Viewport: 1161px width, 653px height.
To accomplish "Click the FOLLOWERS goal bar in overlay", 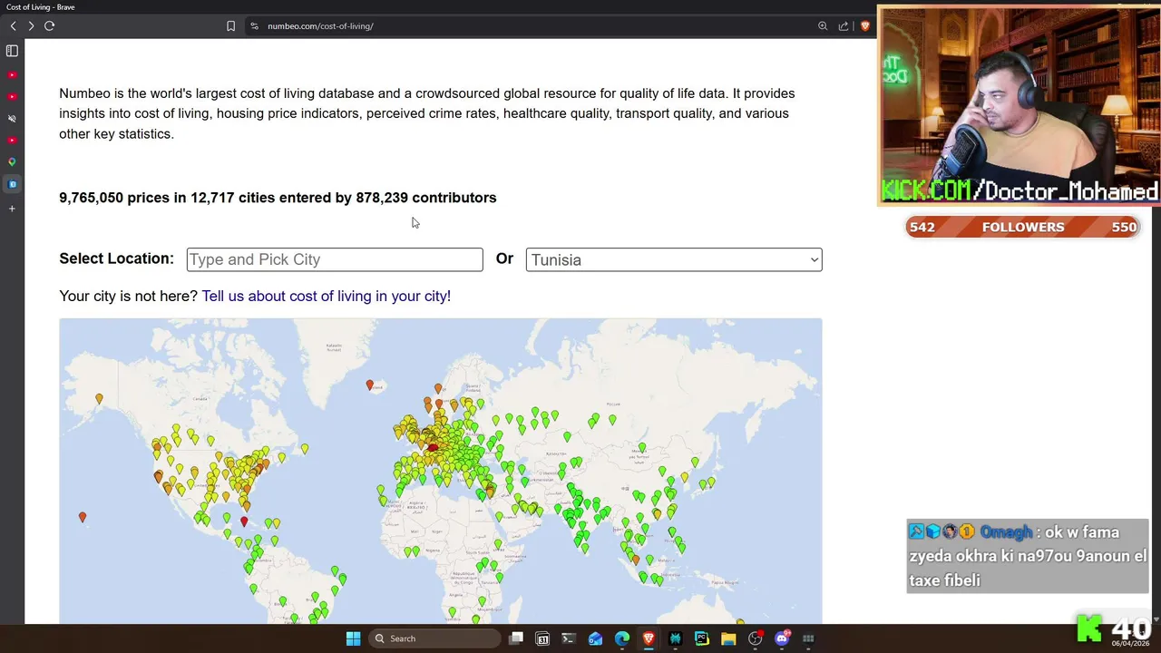I will 1023,227.
